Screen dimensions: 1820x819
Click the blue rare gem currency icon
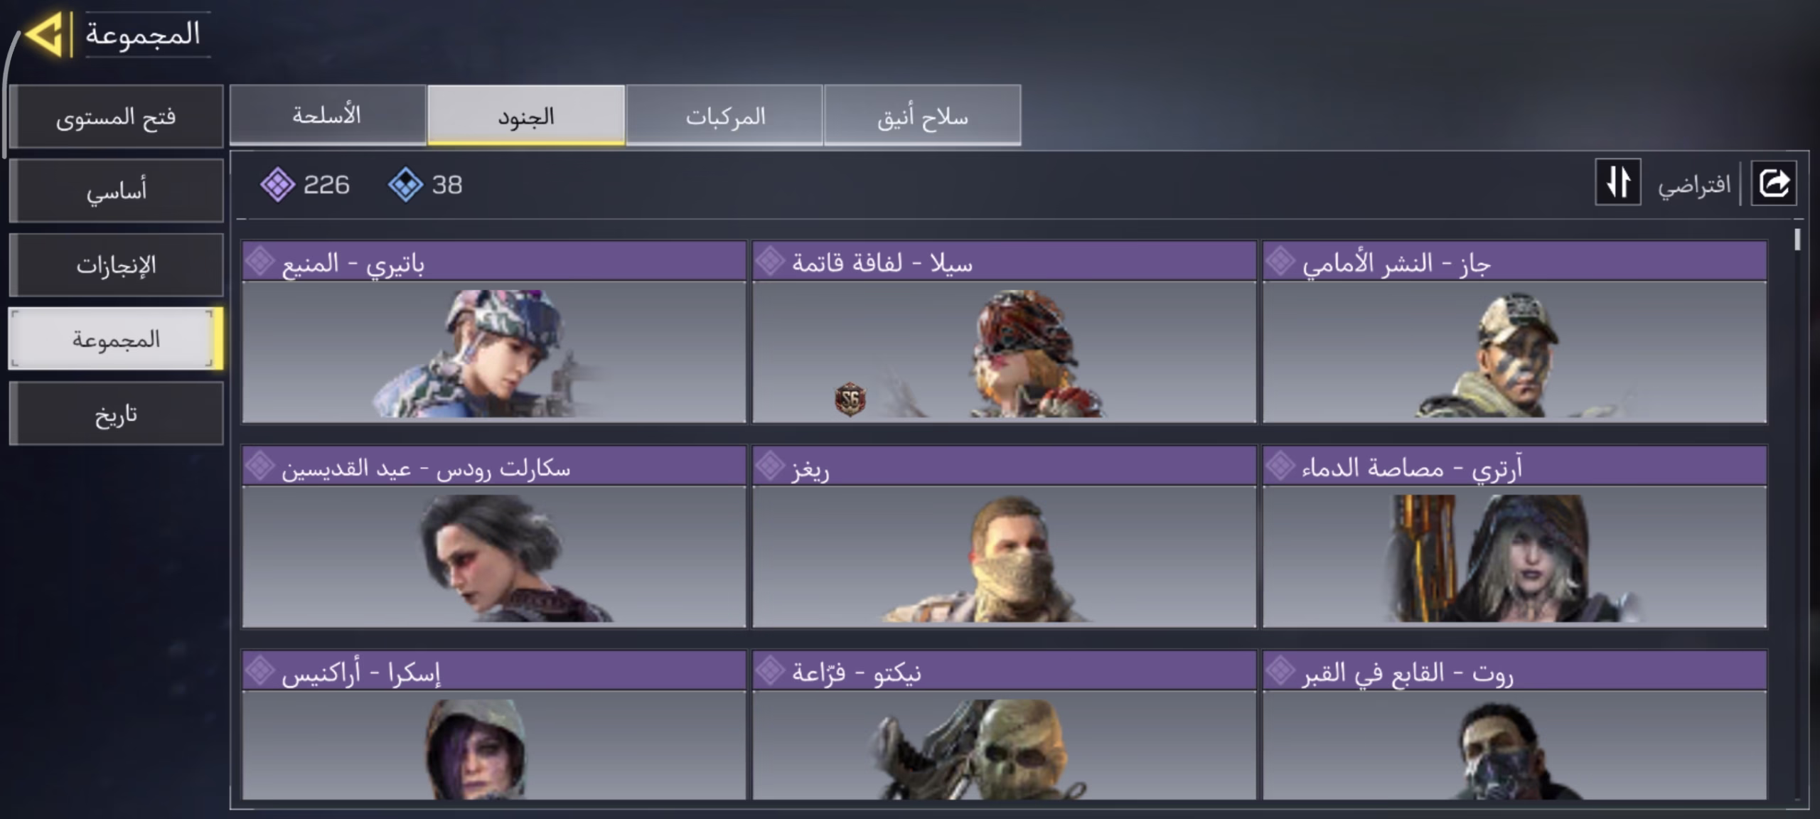(405, 185)
